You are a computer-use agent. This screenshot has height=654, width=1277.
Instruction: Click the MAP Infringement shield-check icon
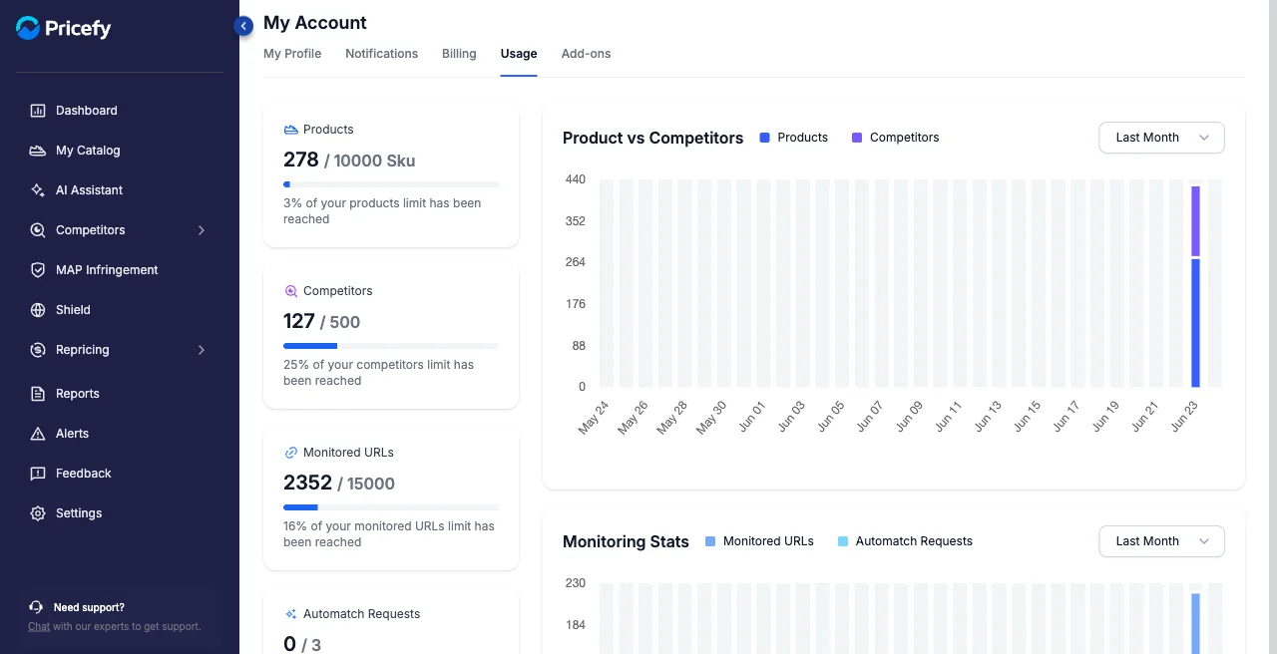tap(38, 270)
